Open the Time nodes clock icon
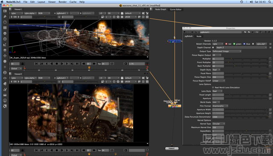Image resolution: width=273 pixels, height=156 pixels. coord(5,22)
